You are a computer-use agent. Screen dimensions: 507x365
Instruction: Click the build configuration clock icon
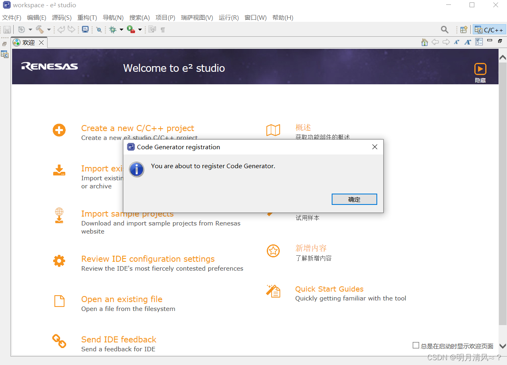tap(21, 29)
